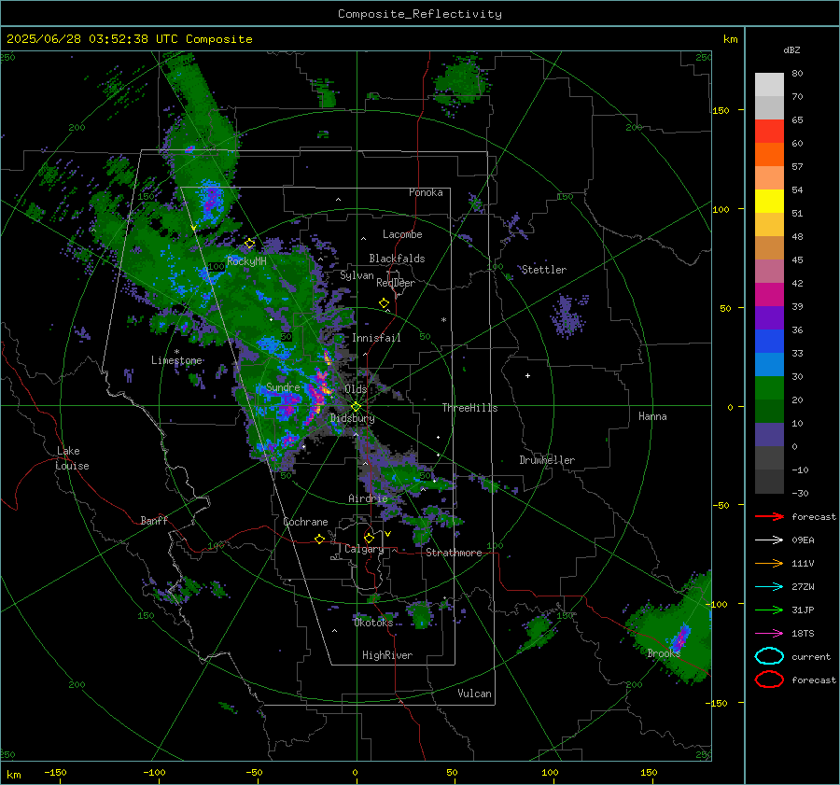Viewport: 840px width, 785px height.
Task: Select the slate purple 0-10 dBZ swatch
Action: [x=769, y=435]
